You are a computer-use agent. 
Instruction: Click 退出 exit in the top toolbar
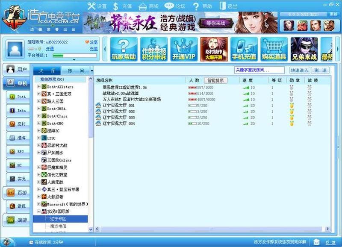click(x=228, y=6)
